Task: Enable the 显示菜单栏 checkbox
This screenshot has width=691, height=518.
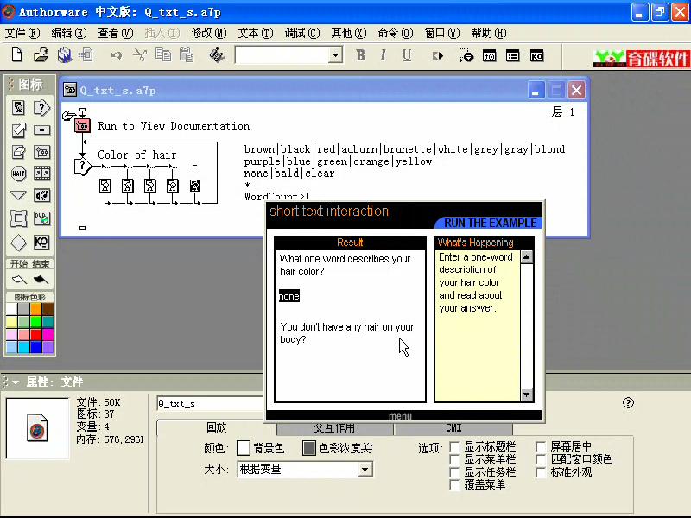Action: 454,459
